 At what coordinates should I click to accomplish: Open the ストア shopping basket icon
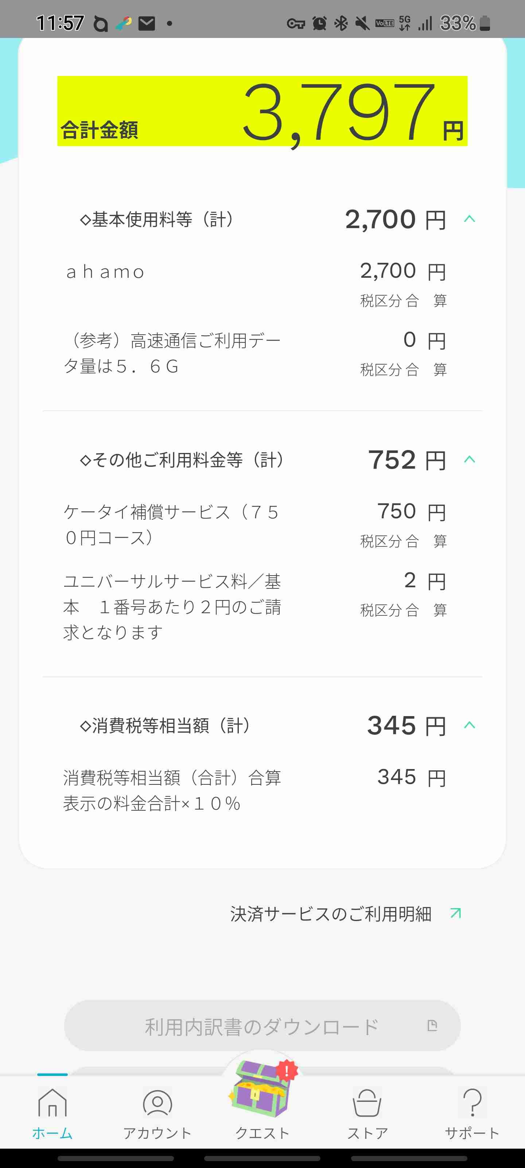(x=367, y=1102)
